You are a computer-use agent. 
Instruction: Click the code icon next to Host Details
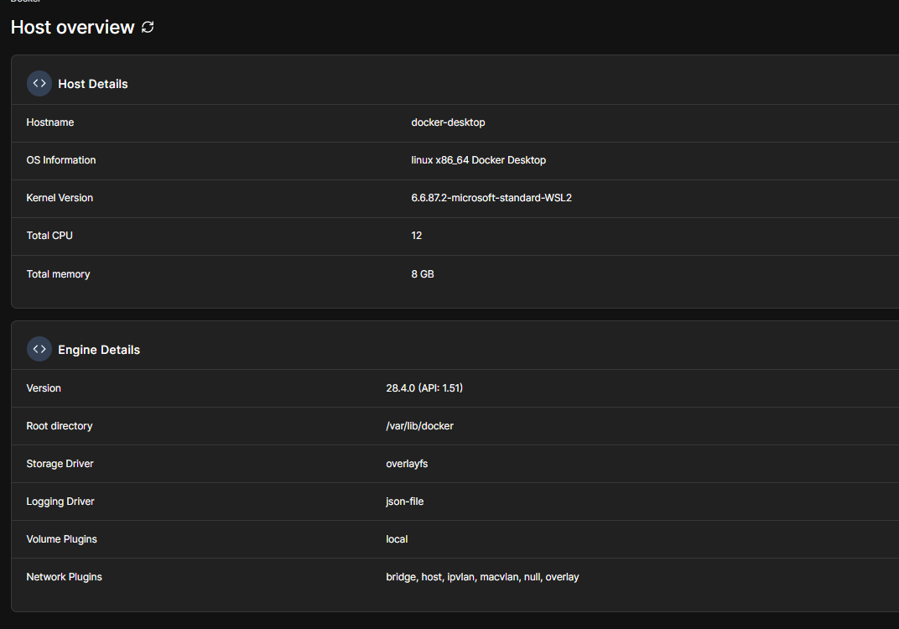tap(39, 84)
